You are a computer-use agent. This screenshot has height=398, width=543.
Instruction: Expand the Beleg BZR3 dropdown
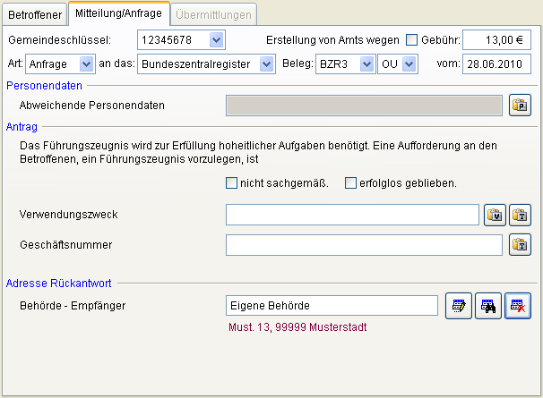pos(366,64)
